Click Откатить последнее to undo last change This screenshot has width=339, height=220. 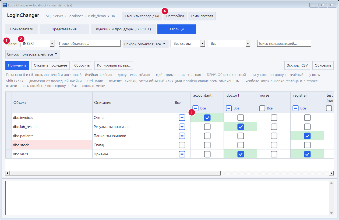coord(50,65)
